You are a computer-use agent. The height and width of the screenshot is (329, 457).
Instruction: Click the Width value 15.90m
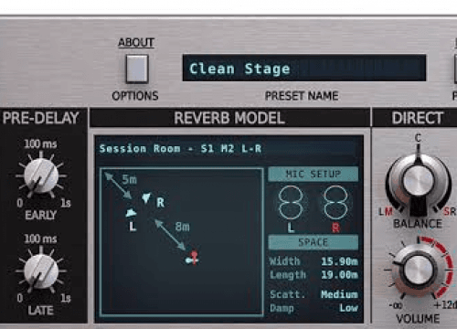pos(339,261)
